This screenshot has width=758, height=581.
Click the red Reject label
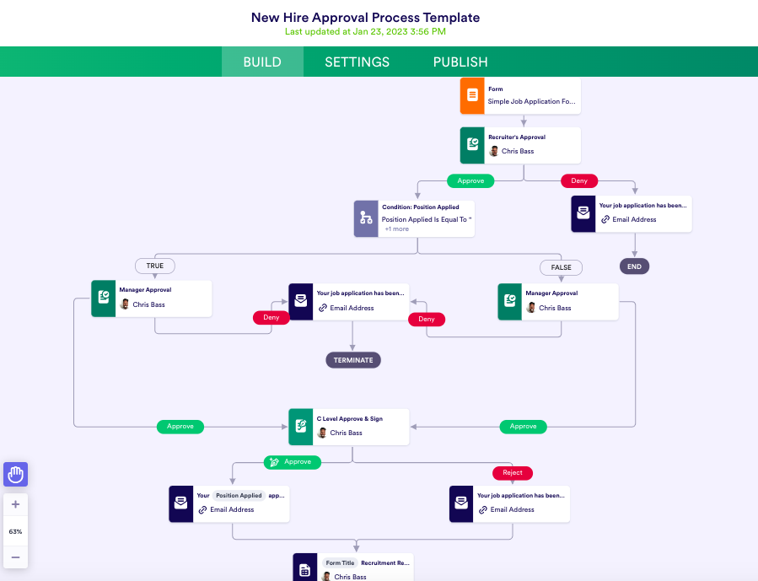point(513,473)
